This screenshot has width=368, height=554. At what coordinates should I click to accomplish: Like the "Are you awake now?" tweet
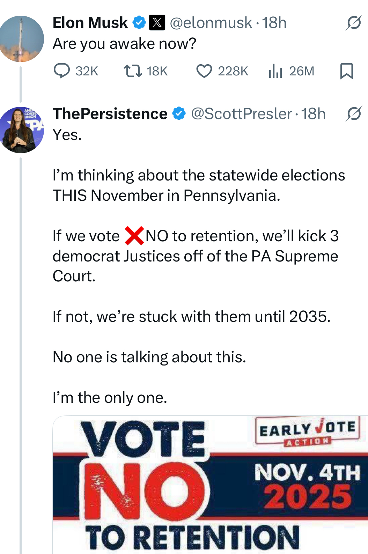(204, 71)
